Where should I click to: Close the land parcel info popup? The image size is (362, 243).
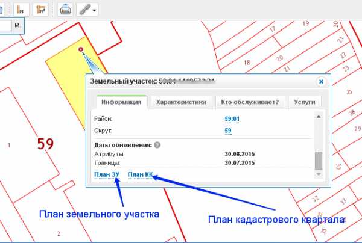321,82
